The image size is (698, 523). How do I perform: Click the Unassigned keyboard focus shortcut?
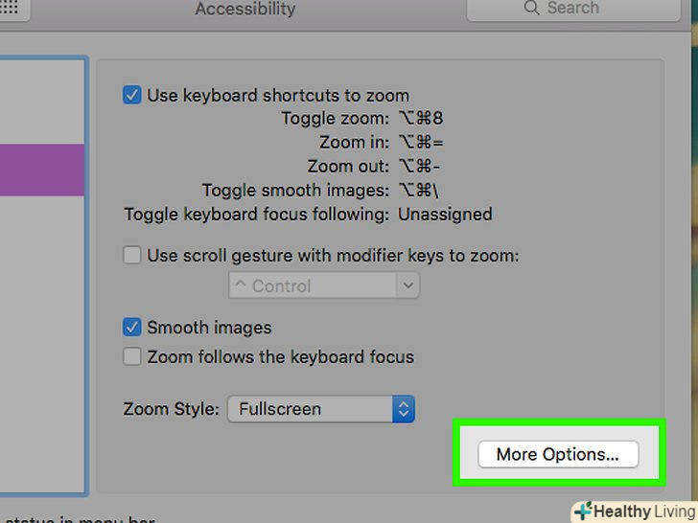[445, 214]
